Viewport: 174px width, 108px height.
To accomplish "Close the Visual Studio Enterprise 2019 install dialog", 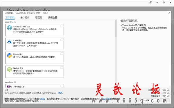I will pyautogui.click(x=169, y=13).
